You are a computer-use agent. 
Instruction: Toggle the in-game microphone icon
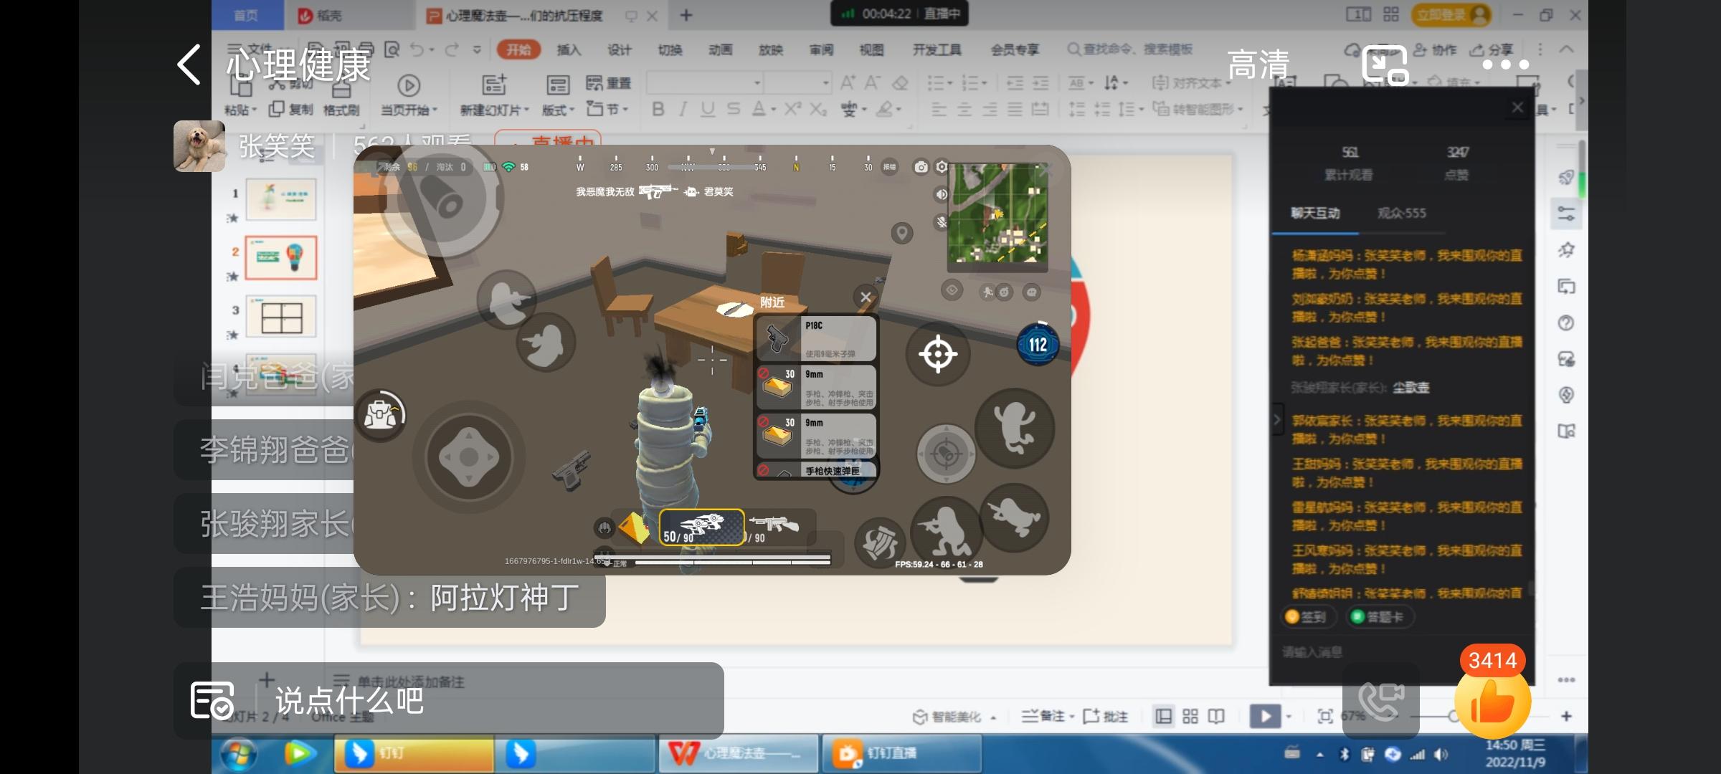point(941,222)
